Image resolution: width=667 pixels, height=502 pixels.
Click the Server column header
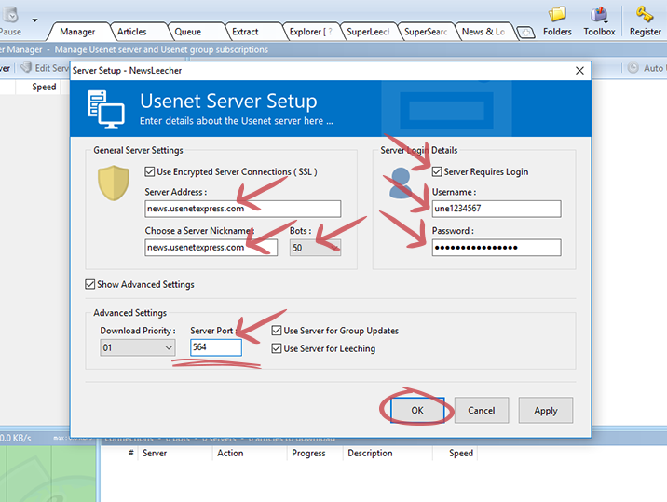point(175,453)
